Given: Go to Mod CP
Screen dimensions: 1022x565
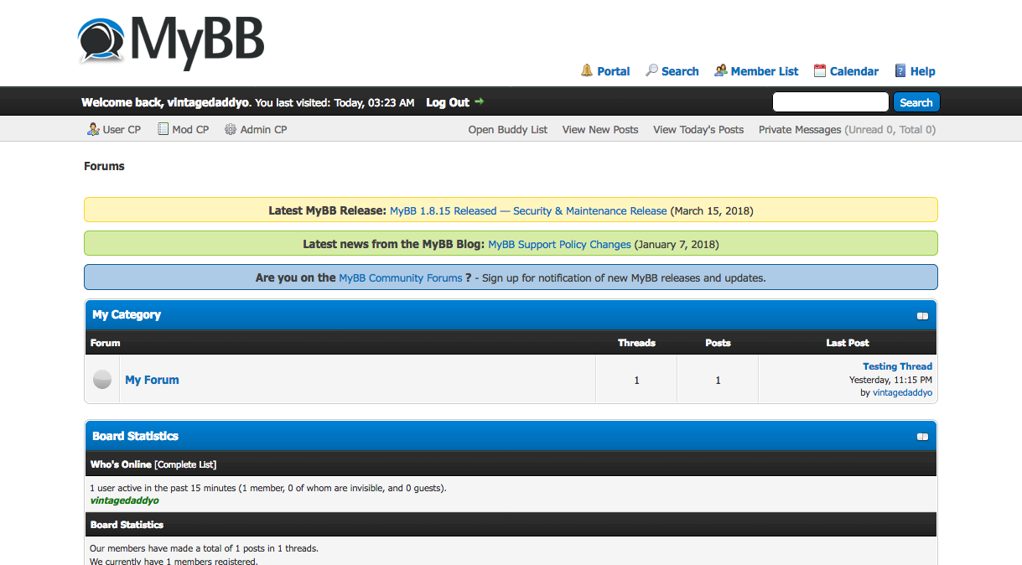Looking at the screenshot, I should click(x=190, y=129).
